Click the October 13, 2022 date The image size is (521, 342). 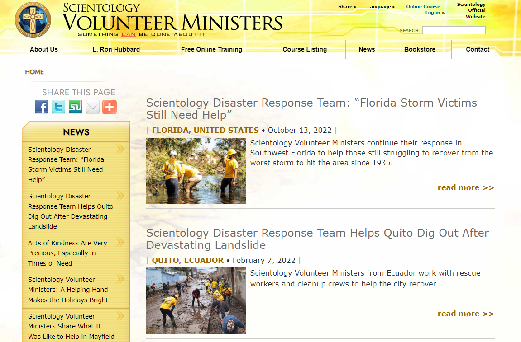click(x=300, y=131)
